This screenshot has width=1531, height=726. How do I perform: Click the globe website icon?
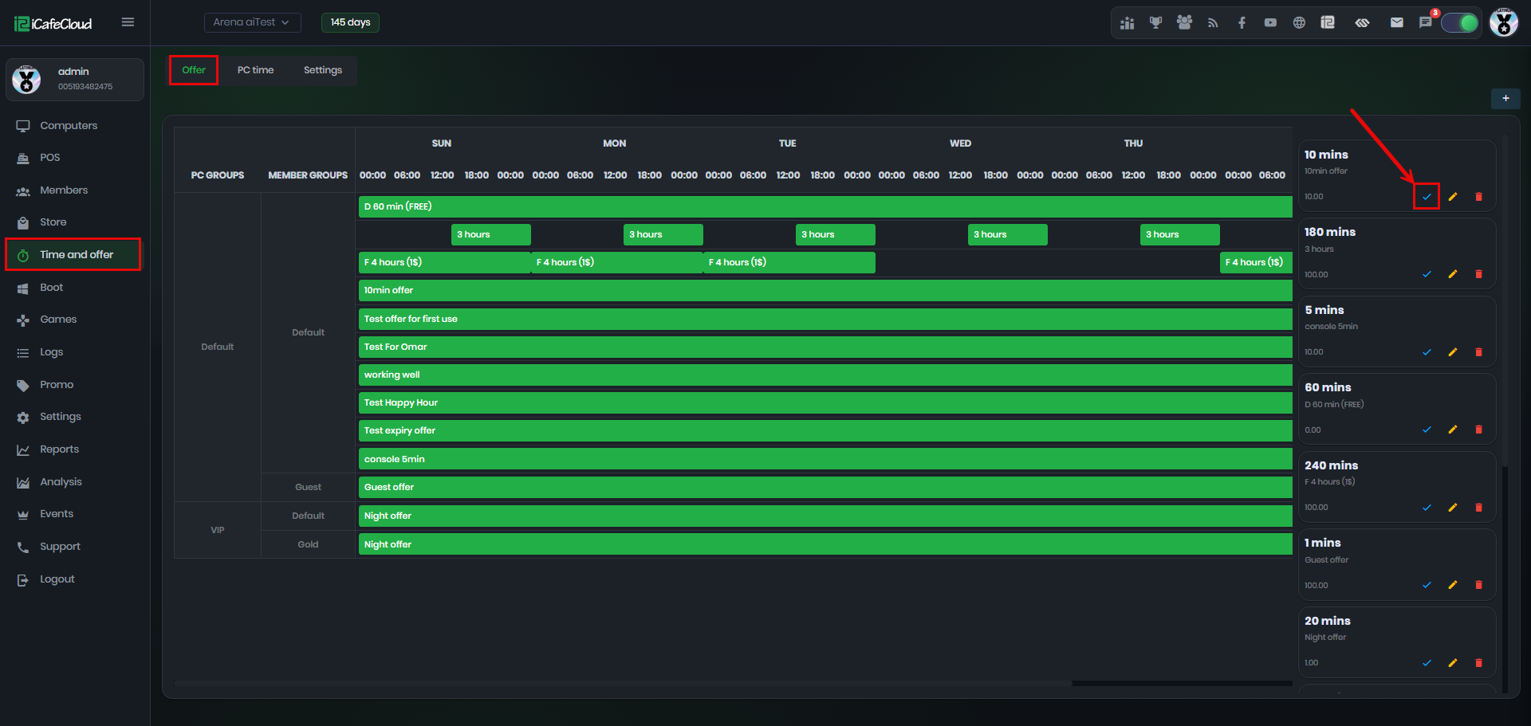tap(1299, 22)
